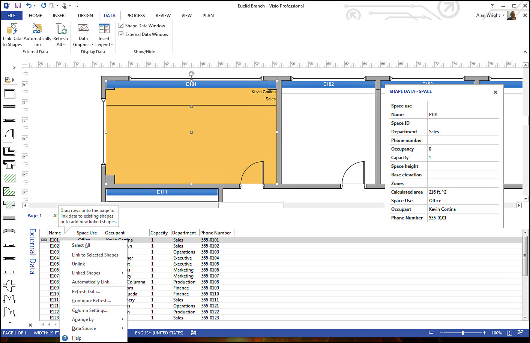Click the zoom slider handle
The height and width of the screenshot is (343, 530).
click(463, 333)
